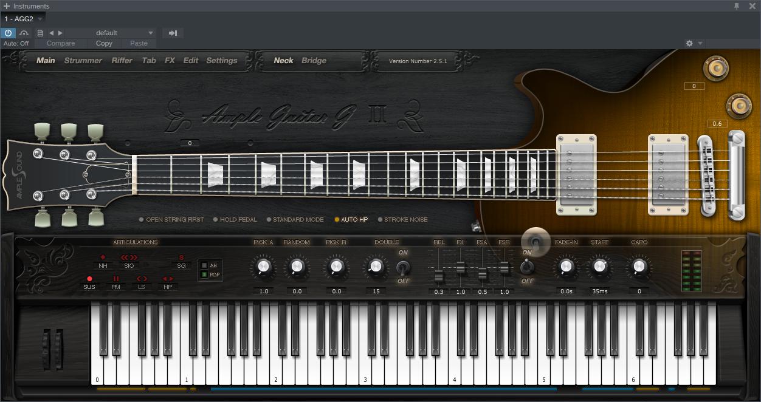Image resolution: width=761 pixels, height=402 pixels.
Task: Select the SIO slide in/out articulation
Action: click(129, 262)
